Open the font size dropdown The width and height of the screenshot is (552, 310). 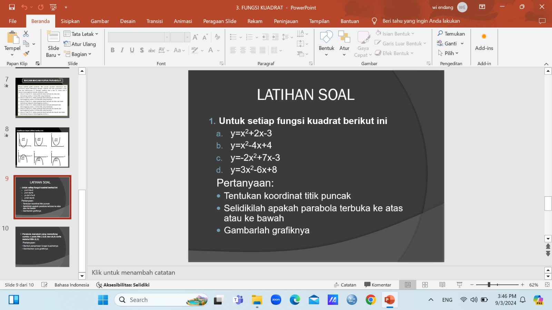(187, 37)
